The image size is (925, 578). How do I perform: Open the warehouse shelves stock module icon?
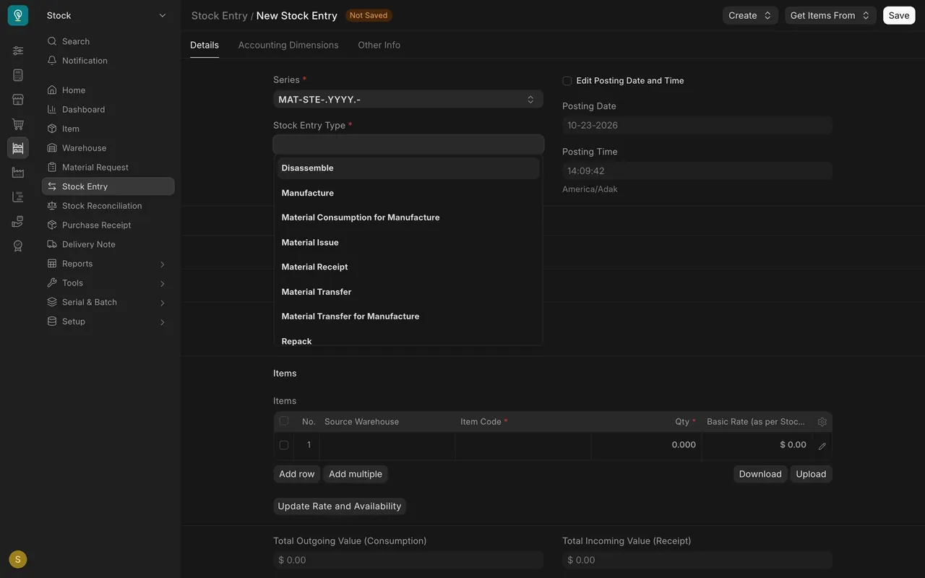tap(18, 148)
